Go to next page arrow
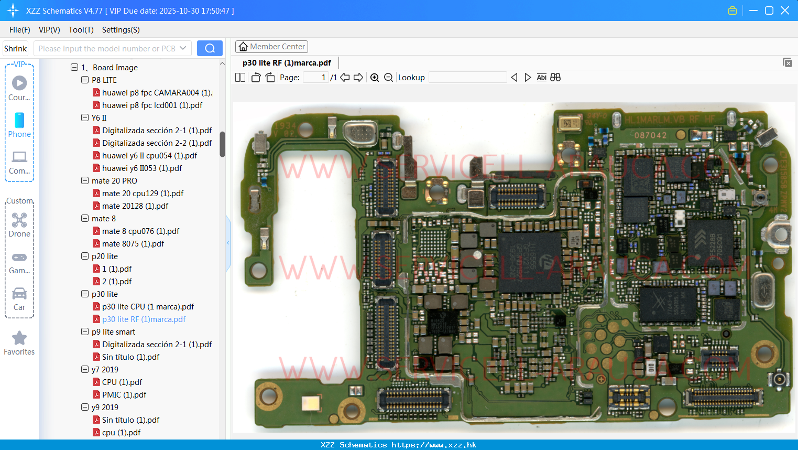This screenshot has width=798, height=450. [358, 77]
